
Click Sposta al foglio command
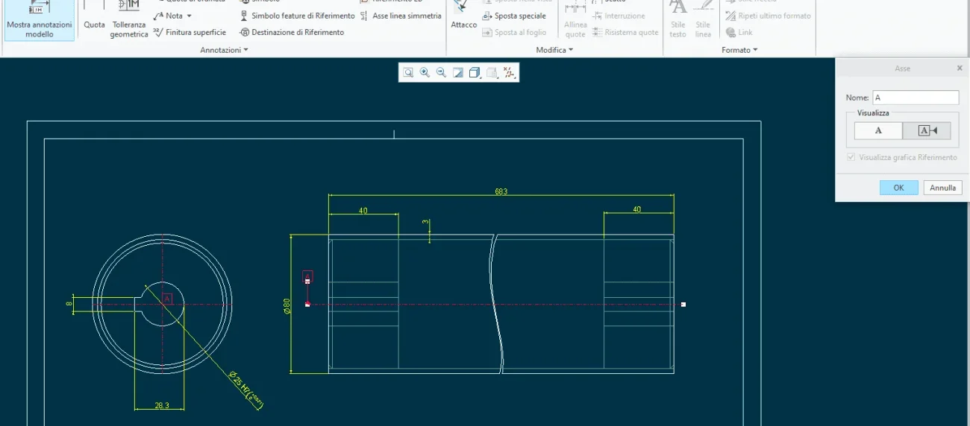click(514, 32)
